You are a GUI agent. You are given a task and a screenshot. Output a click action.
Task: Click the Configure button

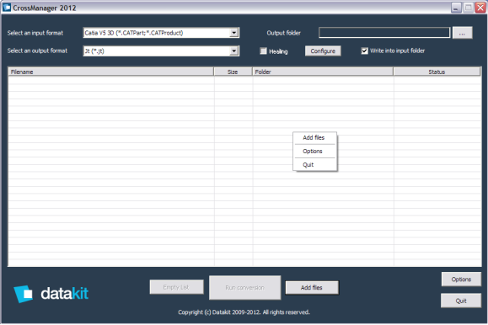(323, 51)
